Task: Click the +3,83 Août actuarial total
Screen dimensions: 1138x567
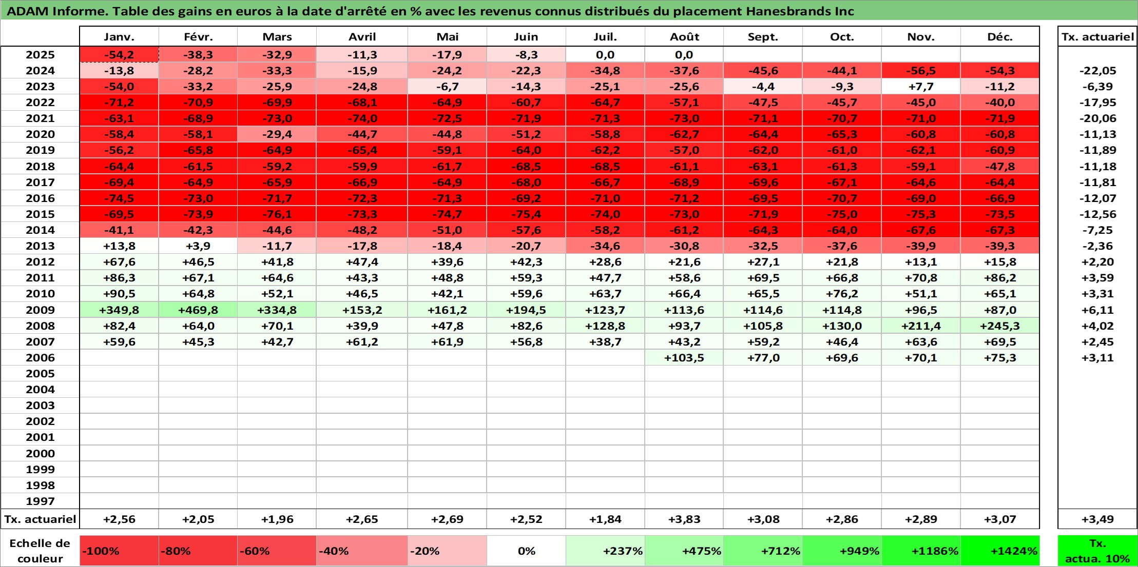Action: 684,519
